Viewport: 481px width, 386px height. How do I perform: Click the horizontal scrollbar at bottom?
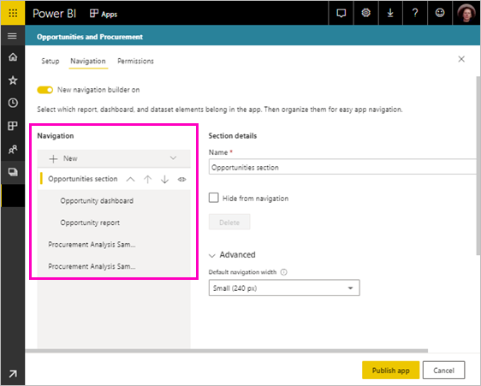click(x=227, y=351)
